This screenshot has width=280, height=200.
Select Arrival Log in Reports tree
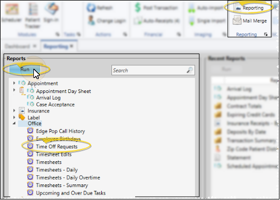[x=48, y=98]
